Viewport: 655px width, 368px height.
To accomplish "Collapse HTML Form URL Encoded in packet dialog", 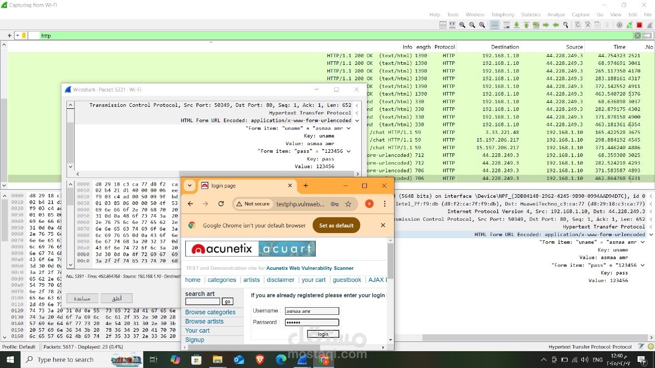I will coord(357,121).
